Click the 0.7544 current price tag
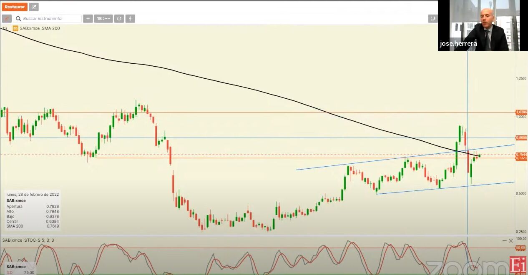The image size is (528, 275). pos(521,155)
